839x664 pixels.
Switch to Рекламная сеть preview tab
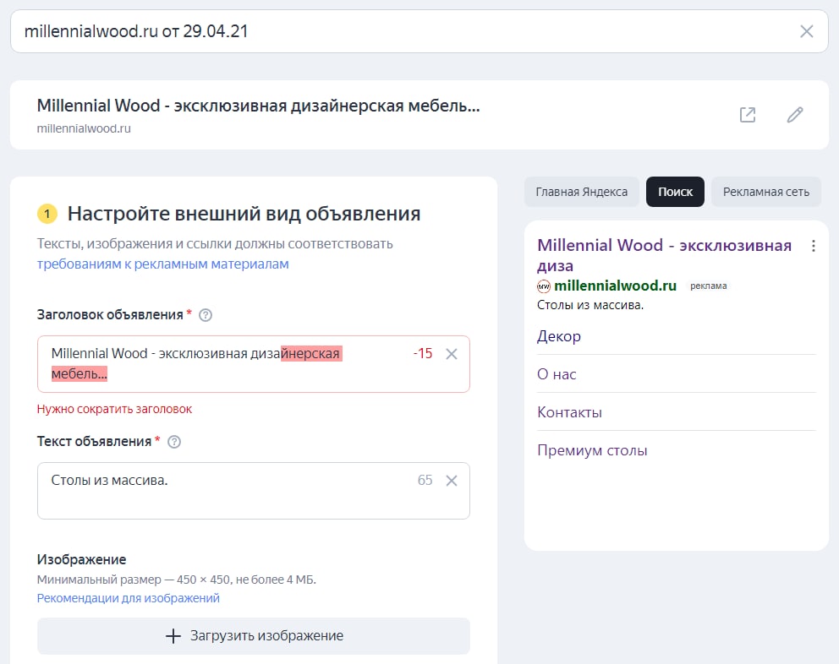point(765,192)
